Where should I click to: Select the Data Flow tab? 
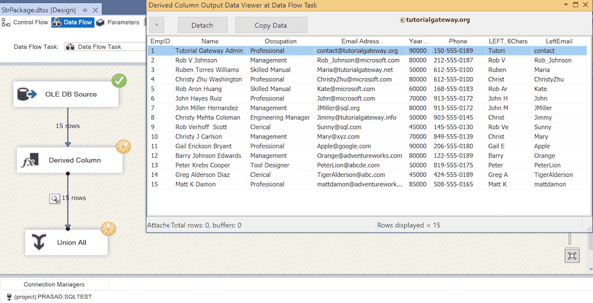tap(72, 23)
